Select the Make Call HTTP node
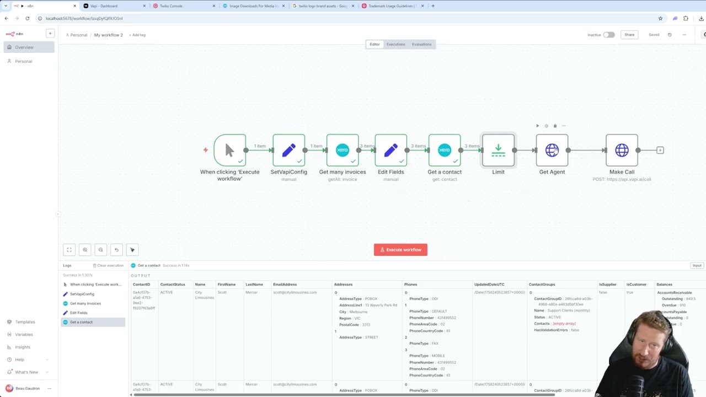This screenshot has height=397, width=706. point(622,150)
